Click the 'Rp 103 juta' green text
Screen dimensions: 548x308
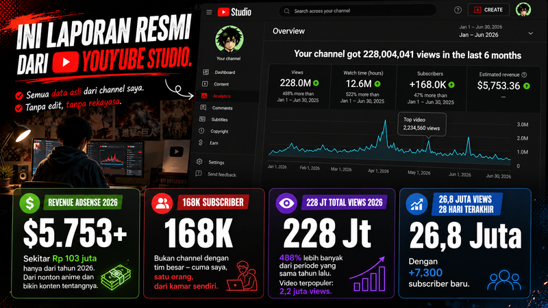click(75, 259)
